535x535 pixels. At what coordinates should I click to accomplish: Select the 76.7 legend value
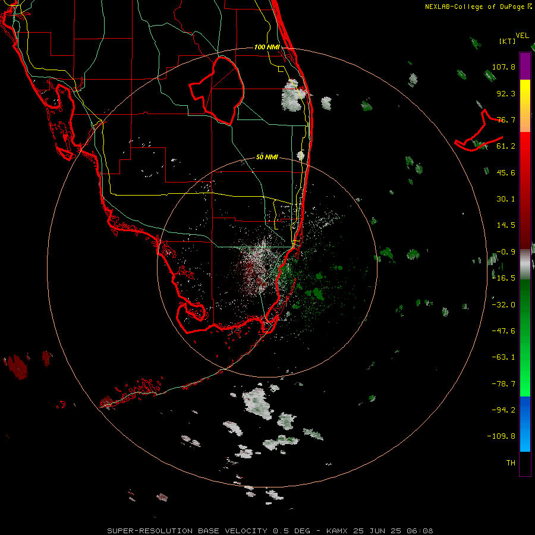point(506,119)
